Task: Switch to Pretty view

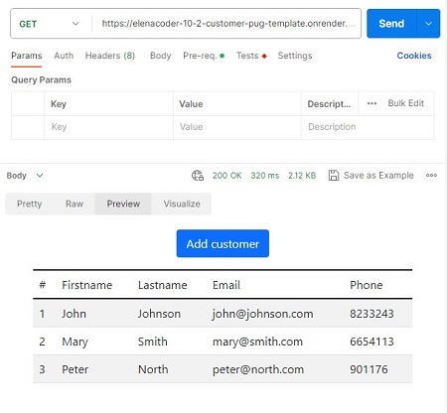Action: coord(30,204)
